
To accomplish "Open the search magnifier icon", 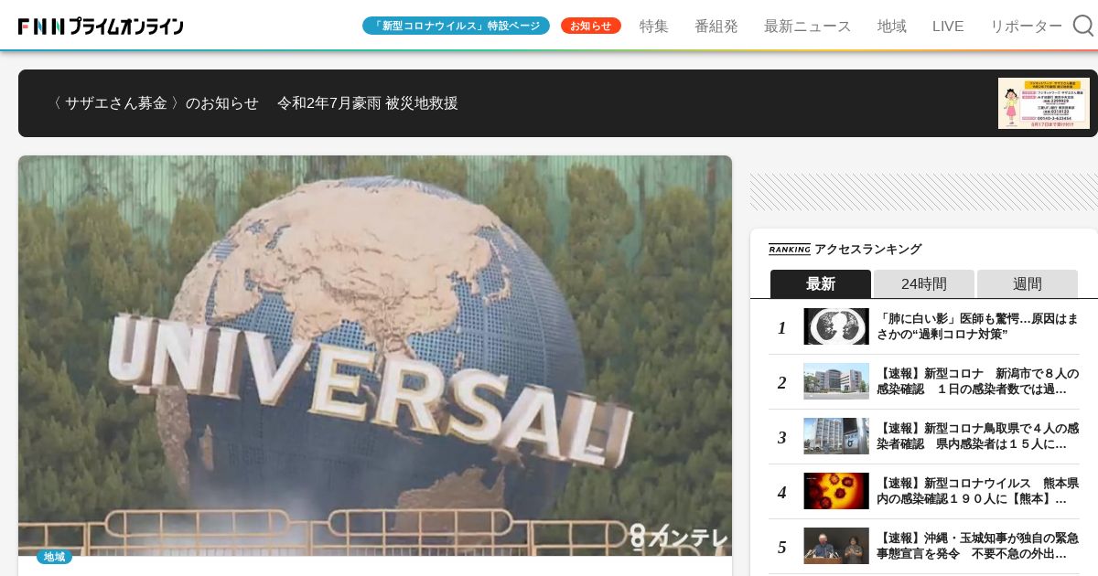I will 1083,26.
